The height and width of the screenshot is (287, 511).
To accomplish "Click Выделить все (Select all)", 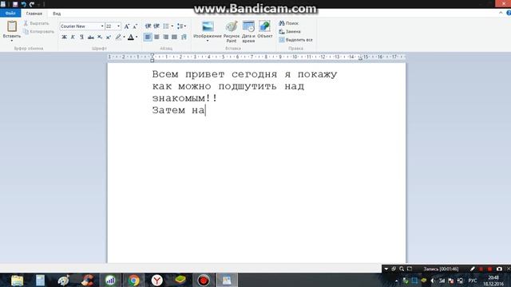I will point(295,40).
